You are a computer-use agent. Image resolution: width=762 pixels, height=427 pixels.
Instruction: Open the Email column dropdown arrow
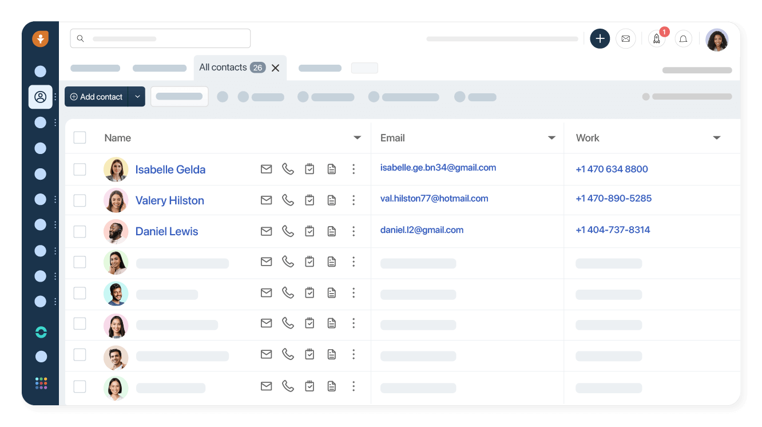[x=551, y=138]
